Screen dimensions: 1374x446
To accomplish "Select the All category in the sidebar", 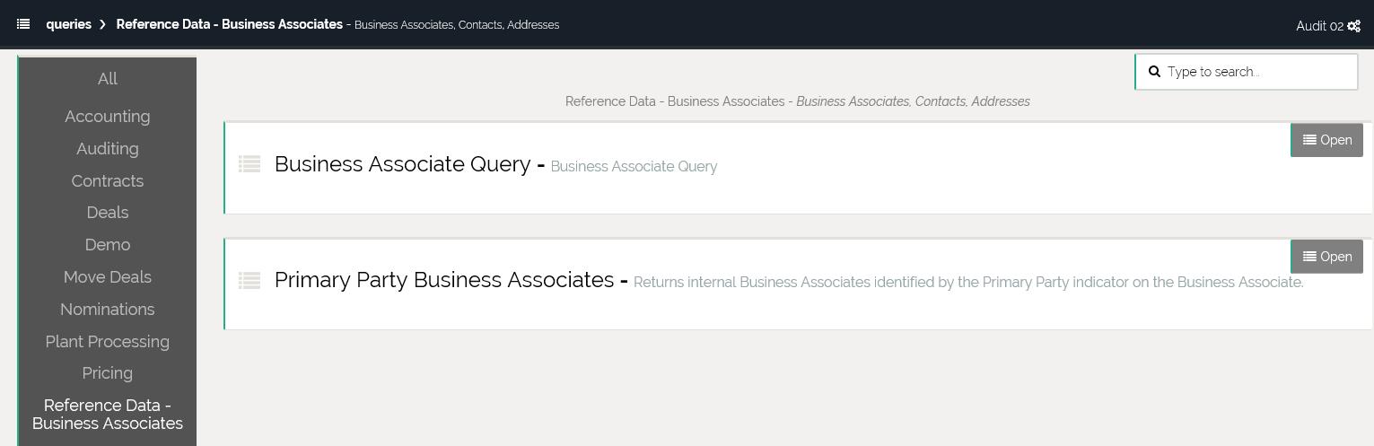I will [x=107, y=79].
